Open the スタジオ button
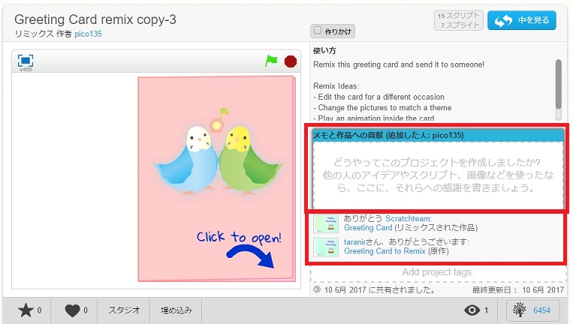Image resolution: width=573 pixels, height=324 pixels. pyautogui.click(x=124, y=310)
